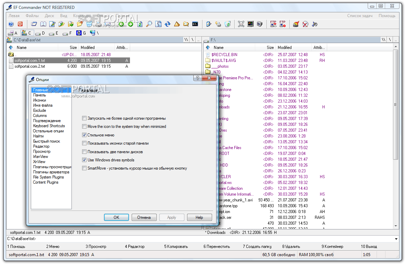Click the green back arrow icon

click(x=121, y=24)
